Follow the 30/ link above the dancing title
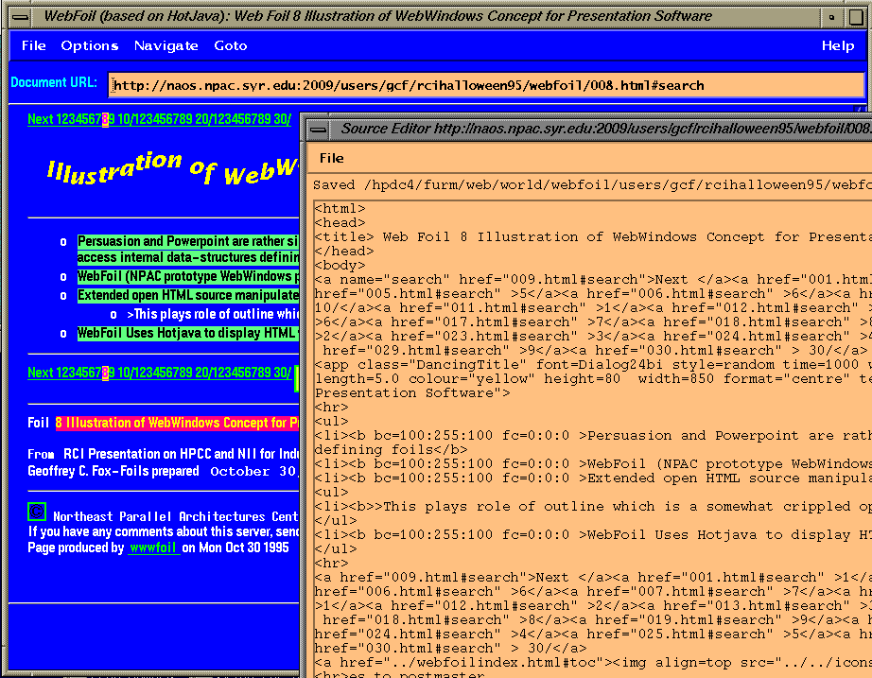872x678 pixels. coord(282,119)
